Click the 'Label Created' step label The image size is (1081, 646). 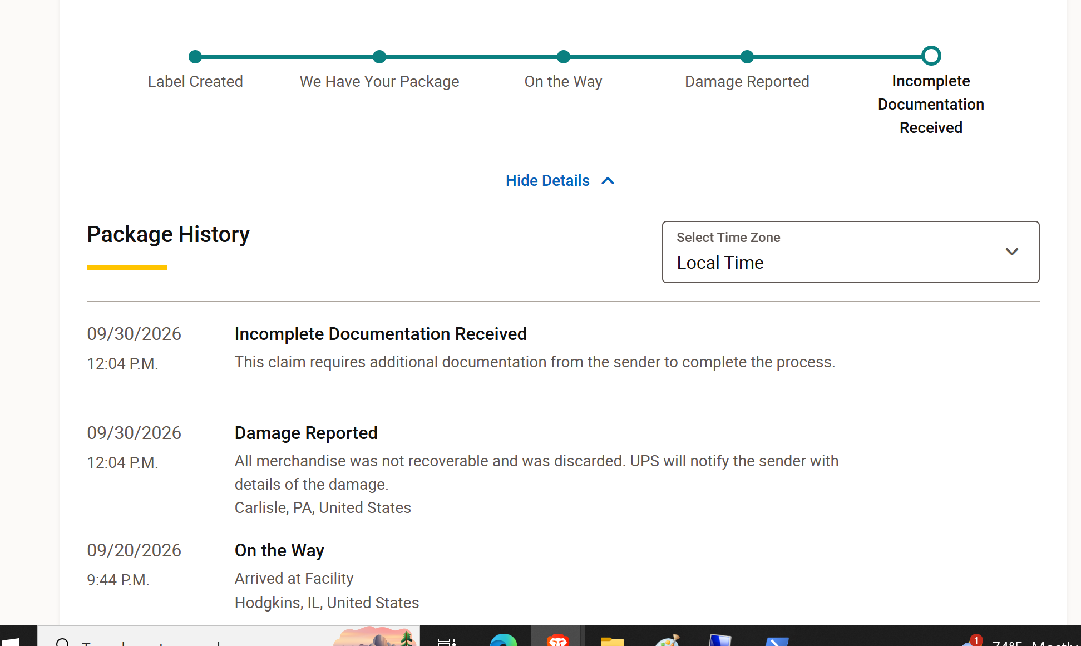pyautogui.click(x=195, y=81)
